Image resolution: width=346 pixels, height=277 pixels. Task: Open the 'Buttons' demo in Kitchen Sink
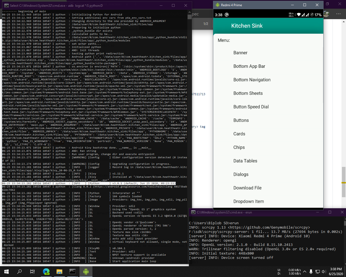tap(241, 120)
